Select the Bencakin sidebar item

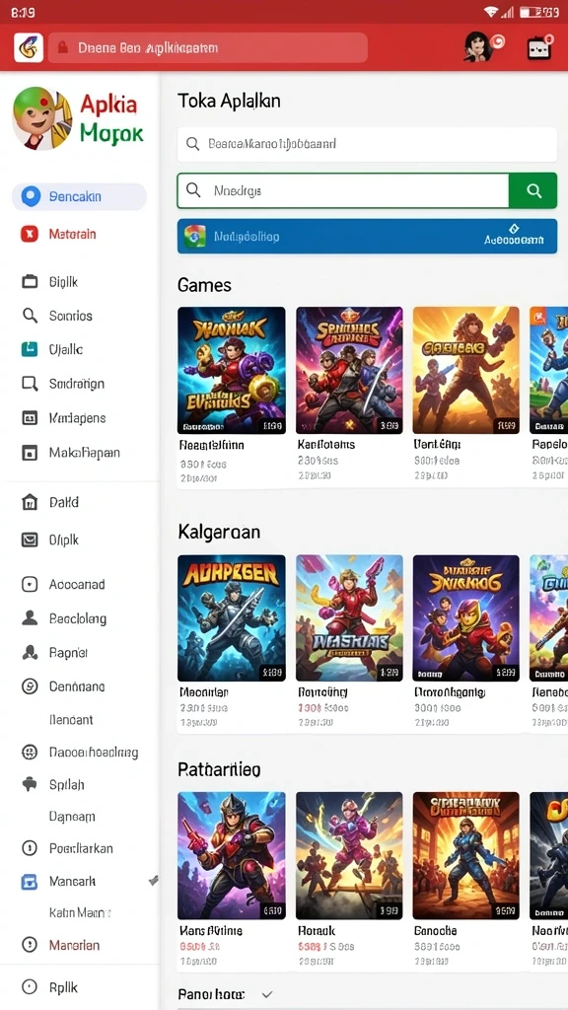[x=79, y=197]
